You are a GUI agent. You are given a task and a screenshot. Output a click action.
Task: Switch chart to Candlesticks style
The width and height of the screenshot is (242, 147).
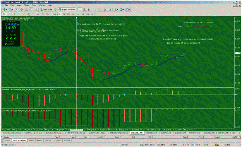pyautogui.click(x=84, y=10)
